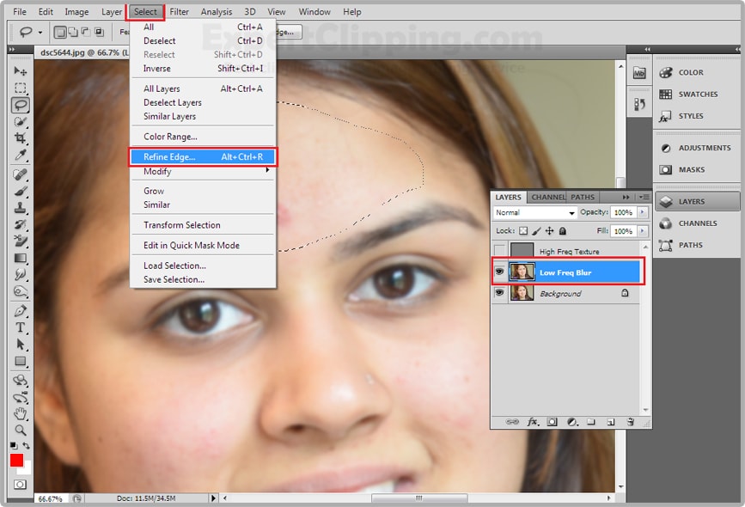Hide the Background layer

tap(498, 293)
